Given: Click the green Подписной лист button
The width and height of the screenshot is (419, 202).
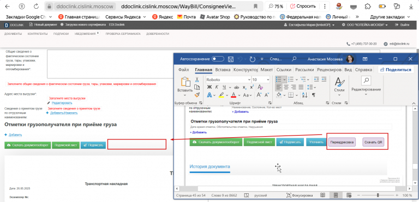Looking at the screenshot, I should tap(65, 145).
